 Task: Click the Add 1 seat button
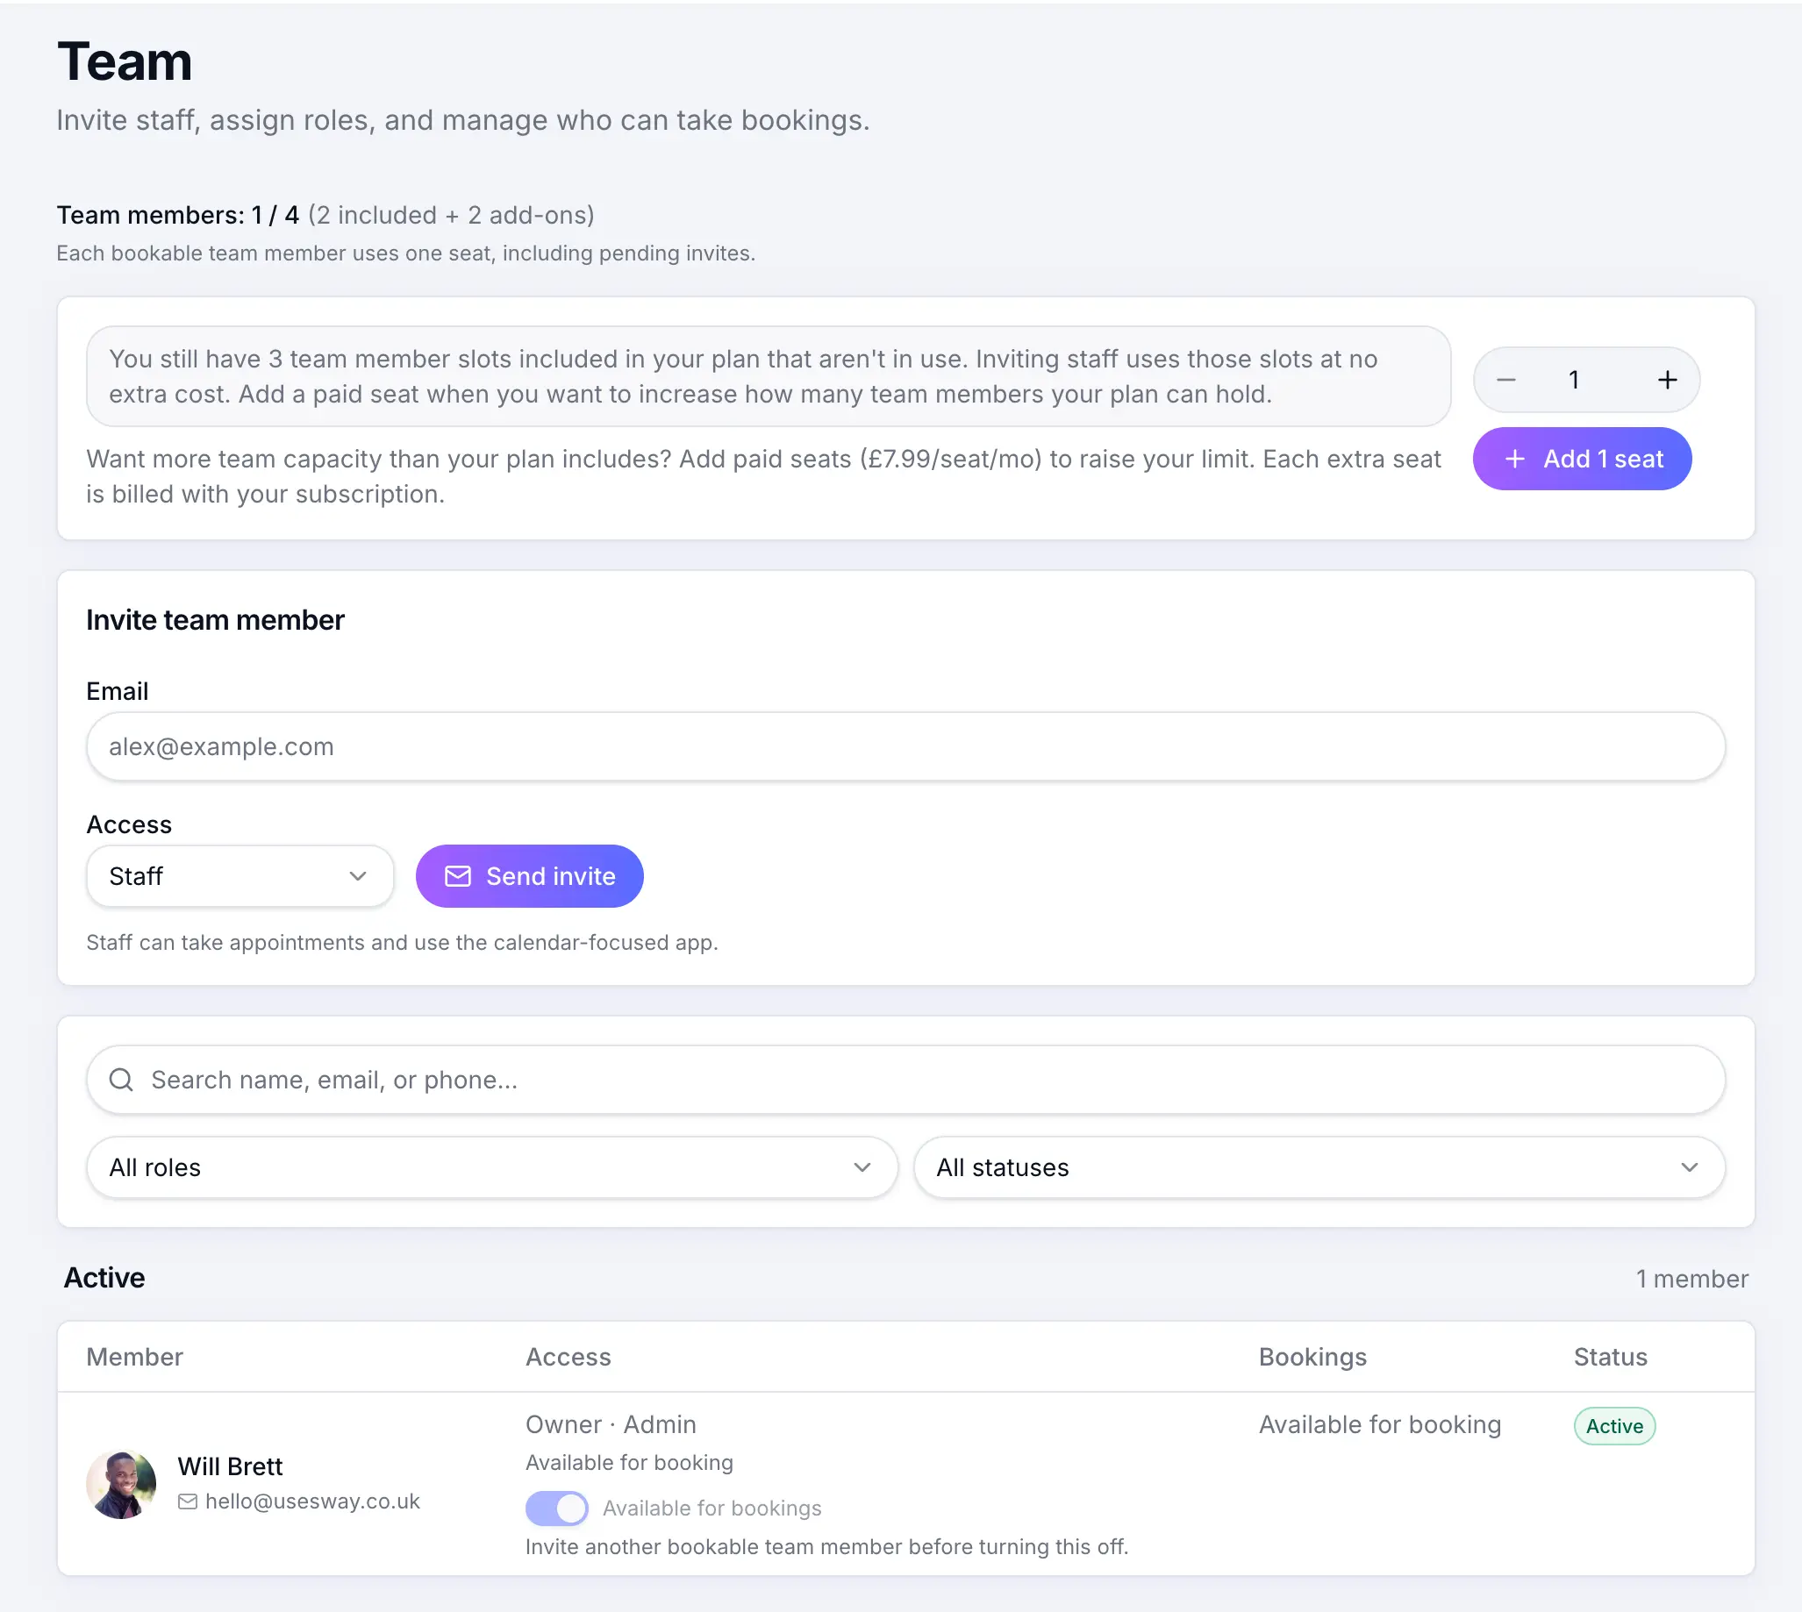1583,459
